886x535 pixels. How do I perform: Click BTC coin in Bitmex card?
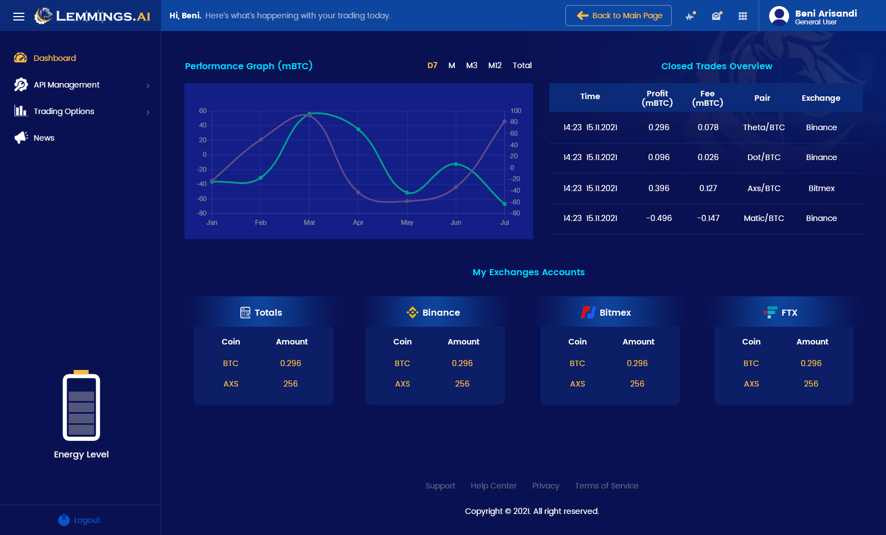point(578,363)
